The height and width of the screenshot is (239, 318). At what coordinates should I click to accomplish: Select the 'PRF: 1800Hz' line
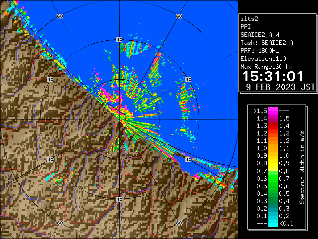click(260, 51)
